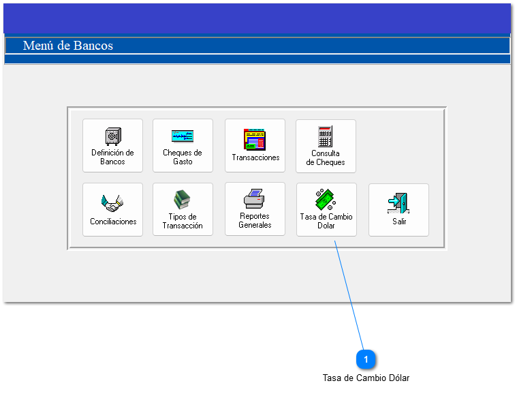Image resolution: width=517 pixels, height=394 pixels.
Task: Open Transacciones via its text label
Action: (255, 157)
